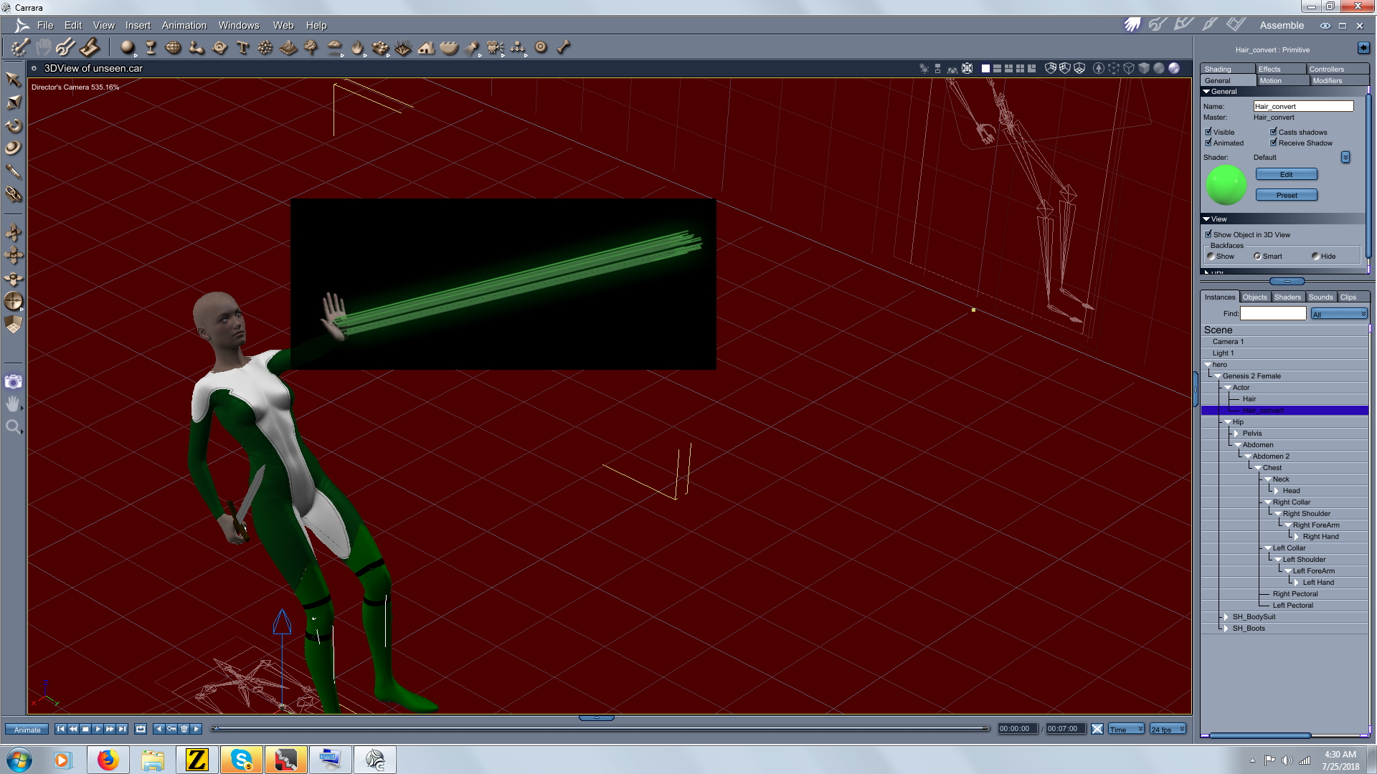Open the Animation menu
The height and width of the screenshot is (774, 1377).
184,25
